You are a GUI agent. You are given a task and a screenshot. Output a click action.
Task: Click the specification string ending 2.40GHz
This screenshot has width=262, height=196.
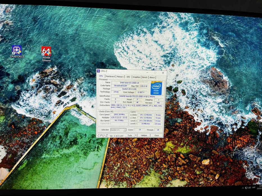point(137,96)
